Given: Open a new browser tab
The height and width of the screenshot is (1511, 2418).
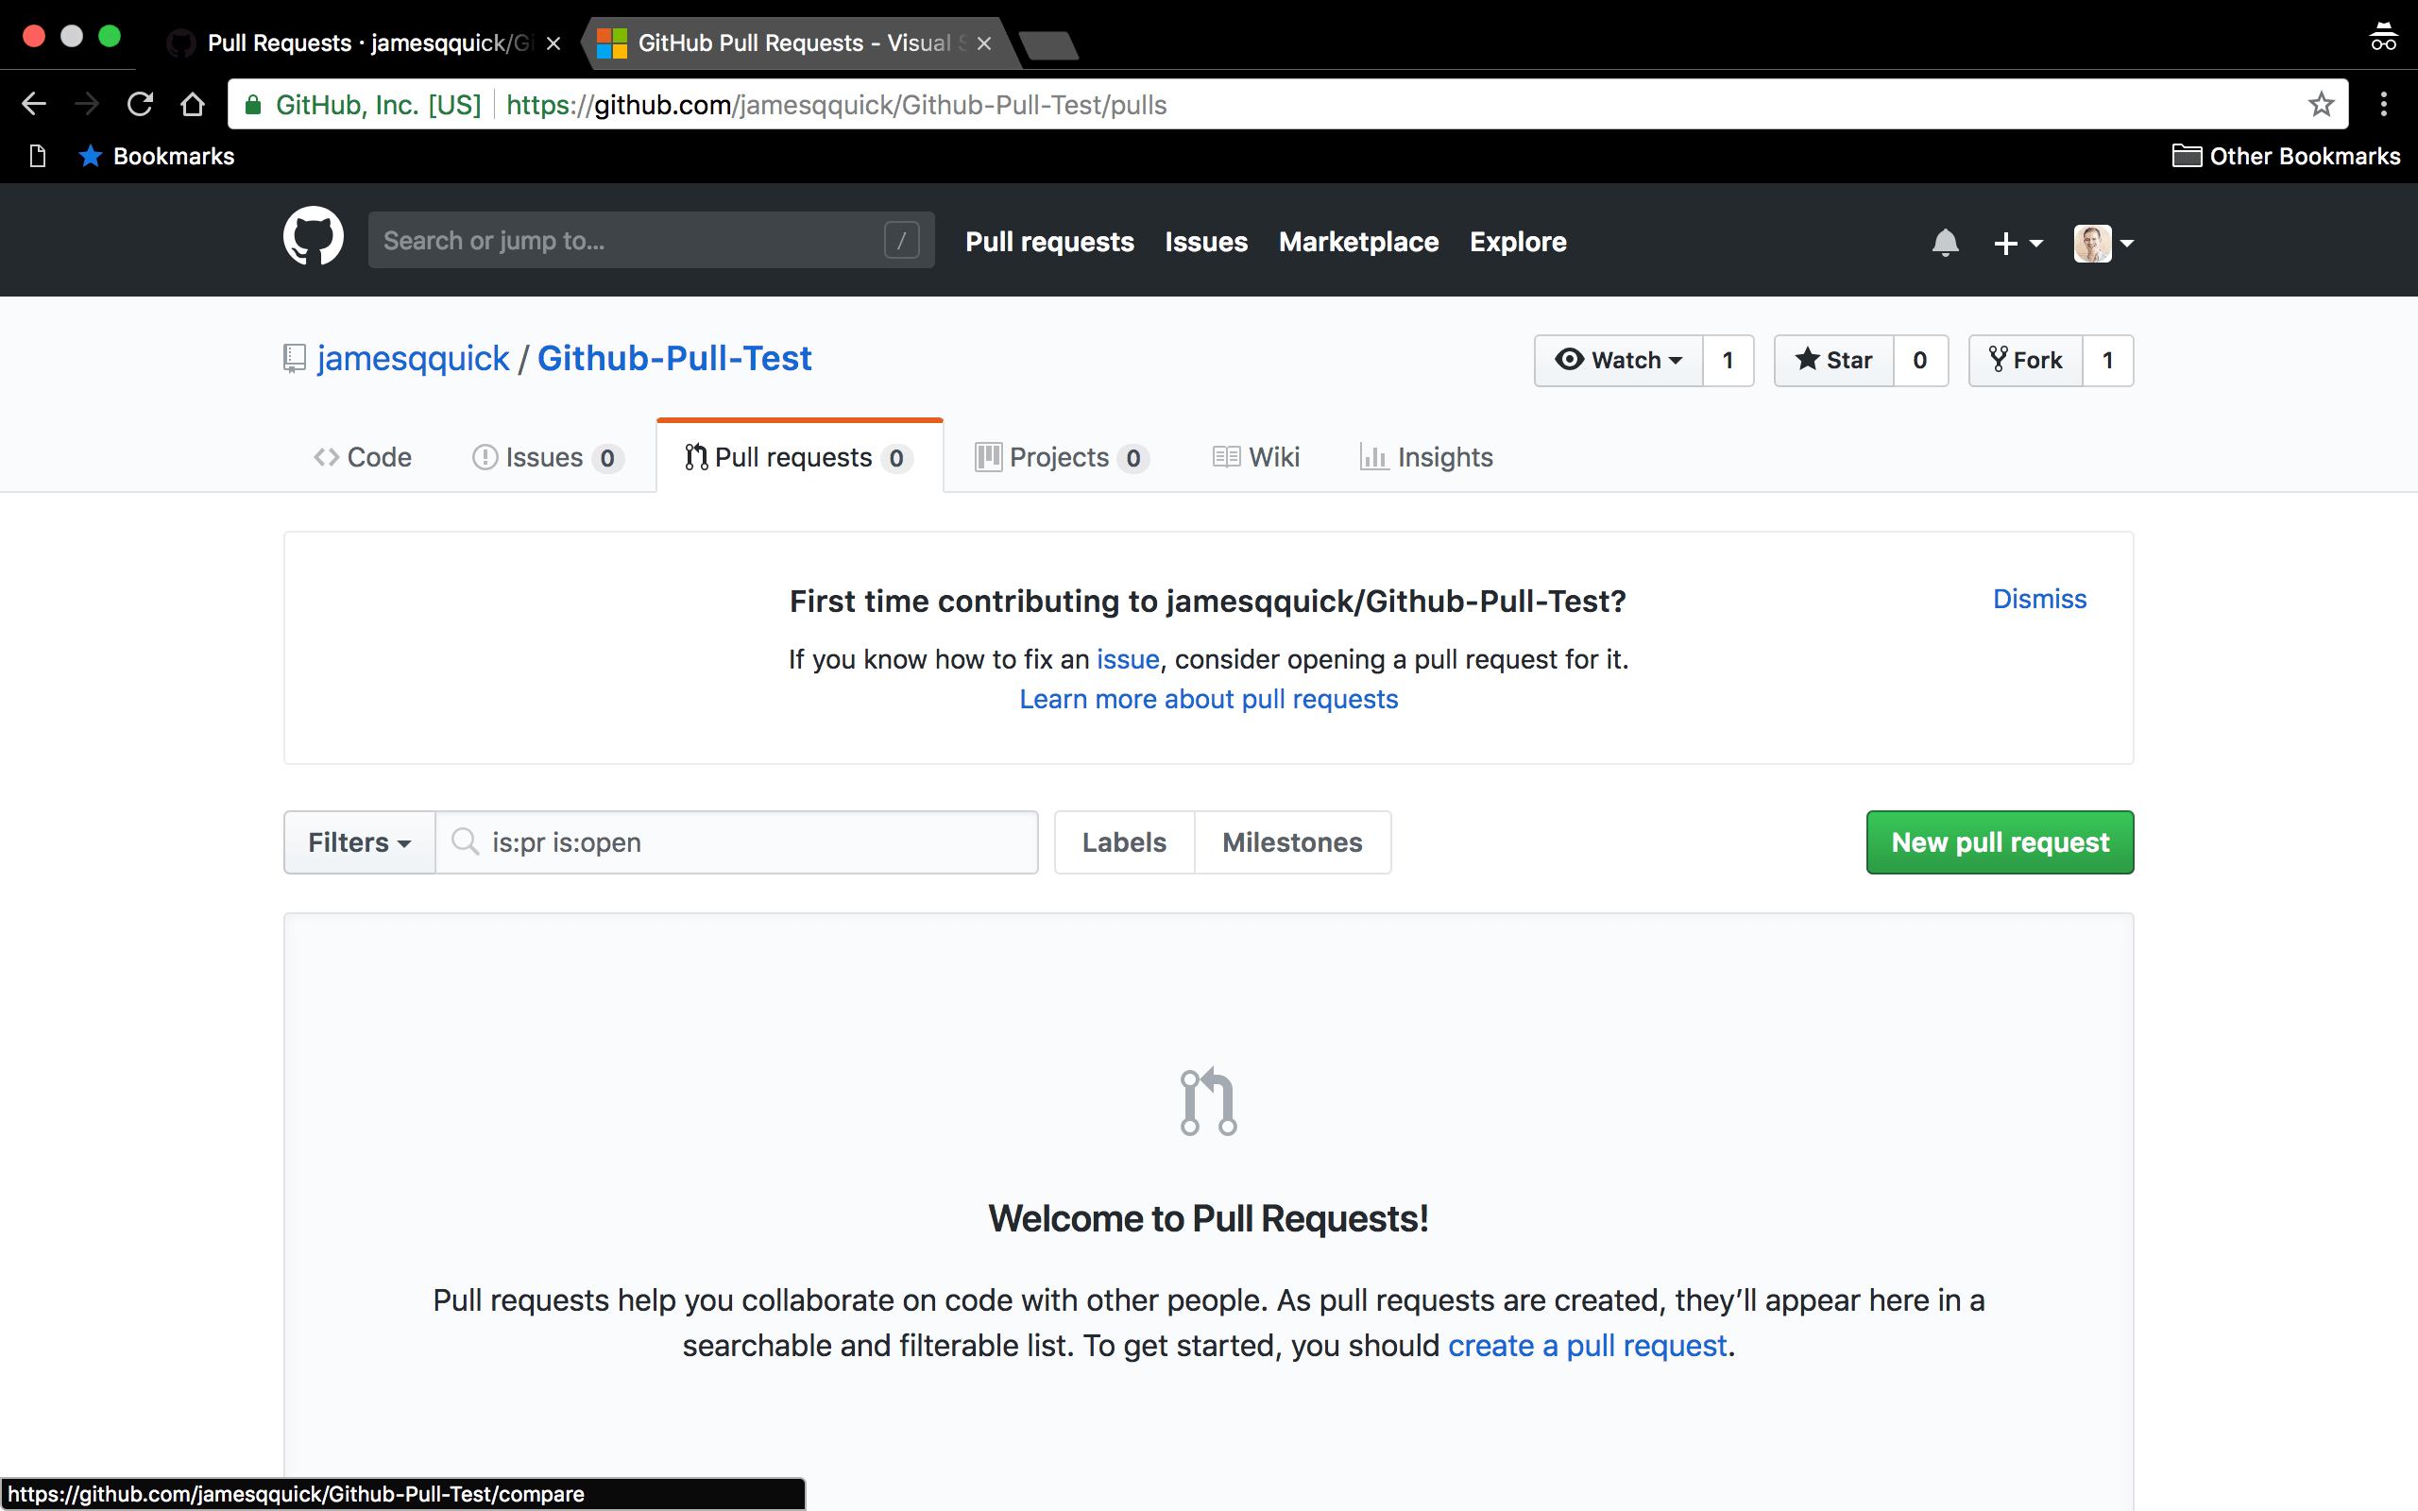Looking at the screenshot, I should coord(1048,45).
